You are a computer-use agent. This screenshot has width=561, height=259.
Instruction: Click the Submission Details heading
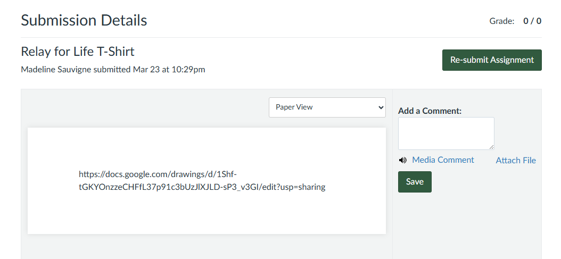[x=84, y=21]
